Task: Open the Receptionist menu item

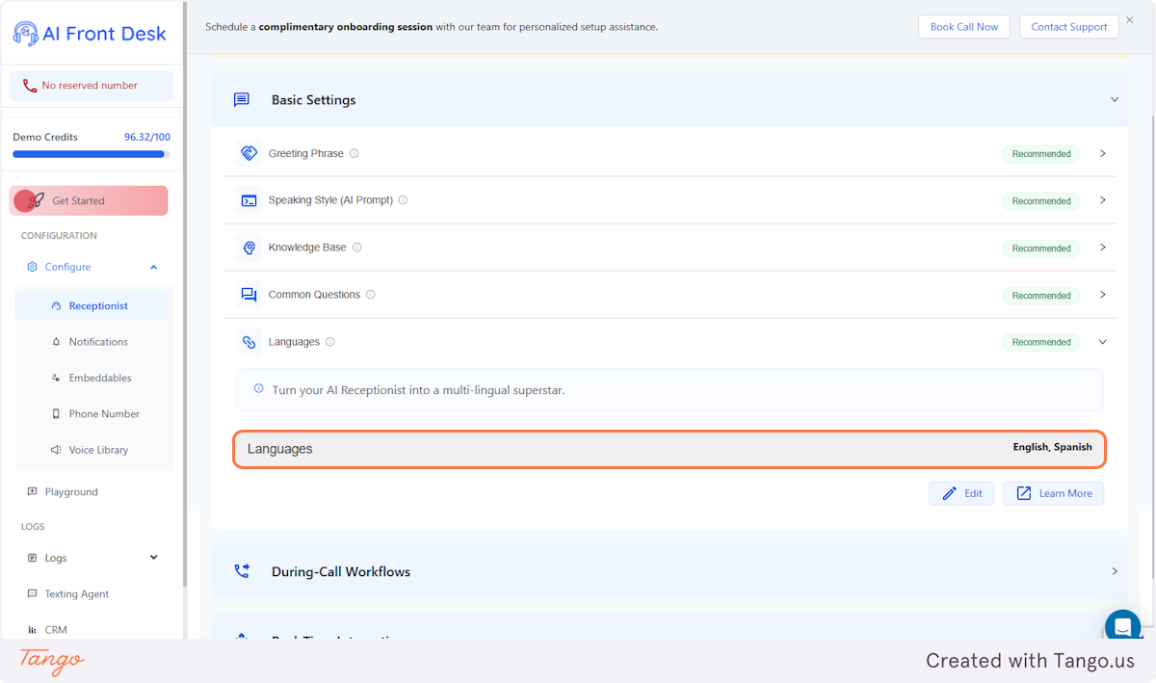Action: click(92, 305)
